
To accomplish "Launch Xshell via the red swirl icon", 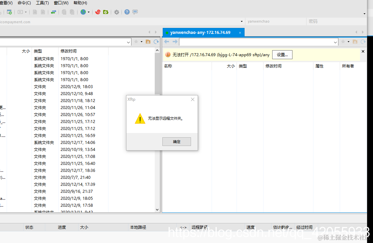I will (x=98, y=12).
